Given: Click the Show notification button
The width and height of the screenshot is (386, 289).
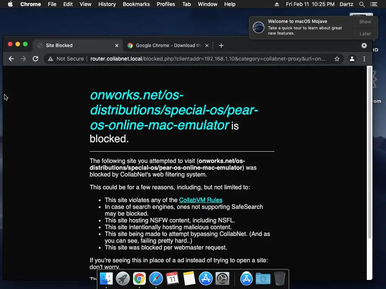Looking at the screenshot, I should 365,21.
